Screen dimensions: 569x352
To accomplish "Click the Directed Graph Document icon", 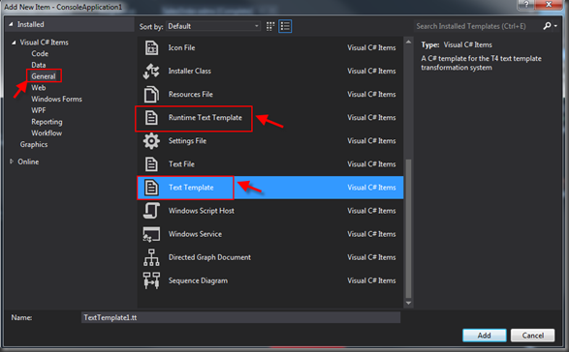I will [x=151, y=257].
